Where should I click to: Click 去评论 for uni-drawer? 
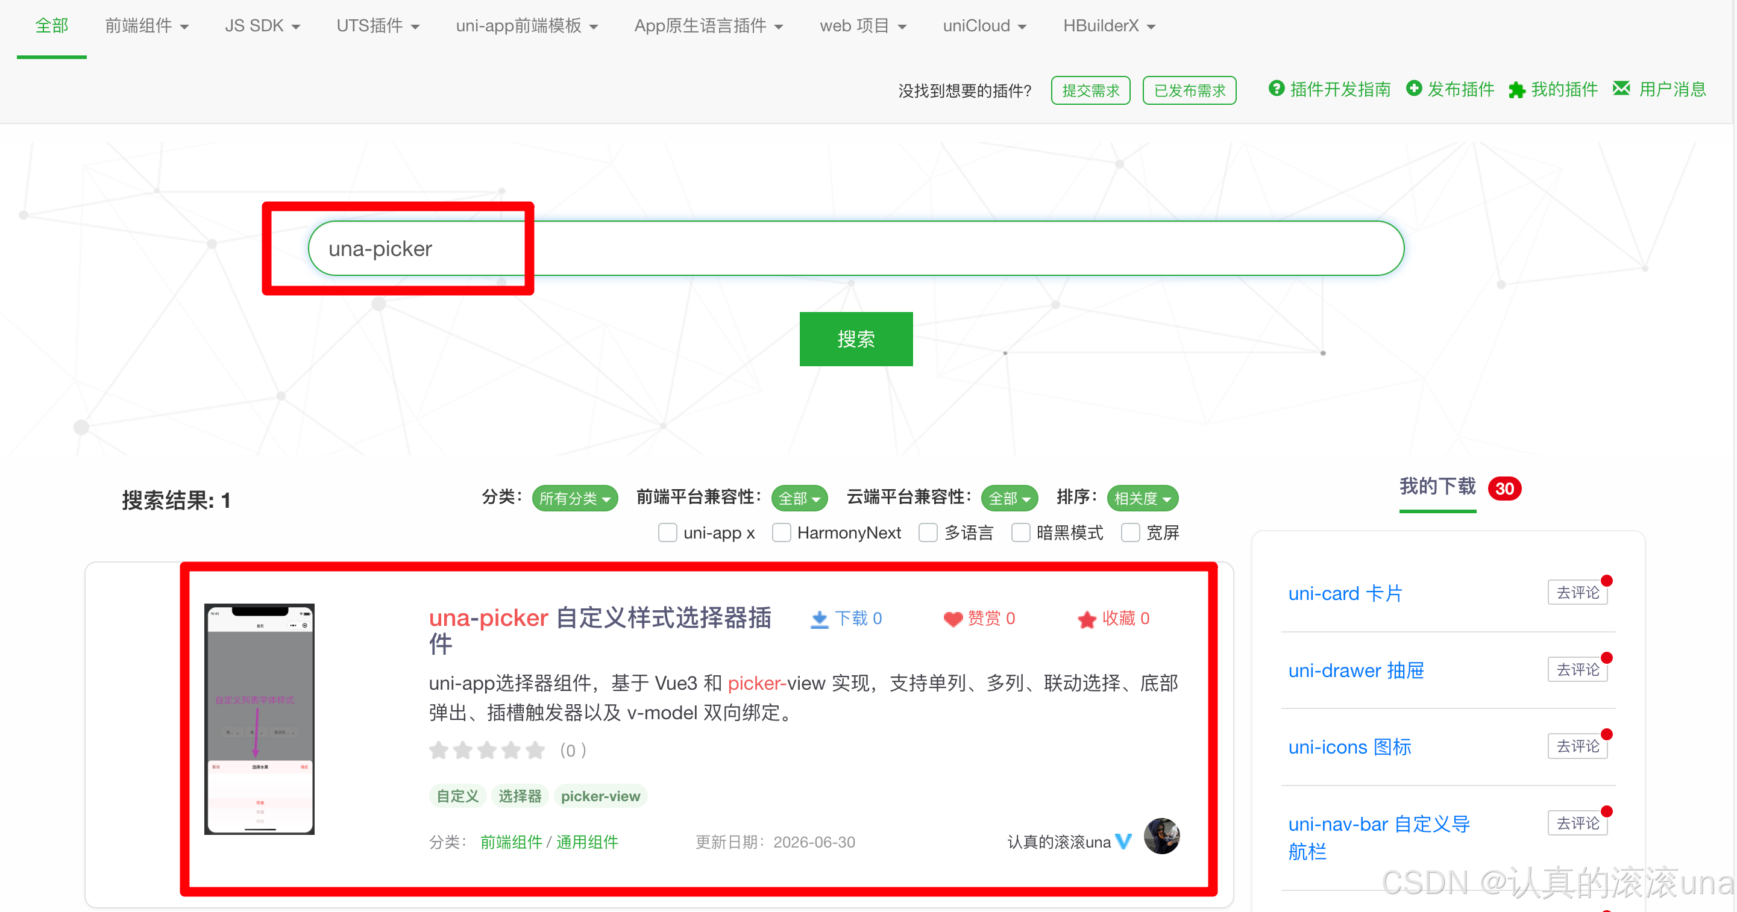[x=1577, y=669]
